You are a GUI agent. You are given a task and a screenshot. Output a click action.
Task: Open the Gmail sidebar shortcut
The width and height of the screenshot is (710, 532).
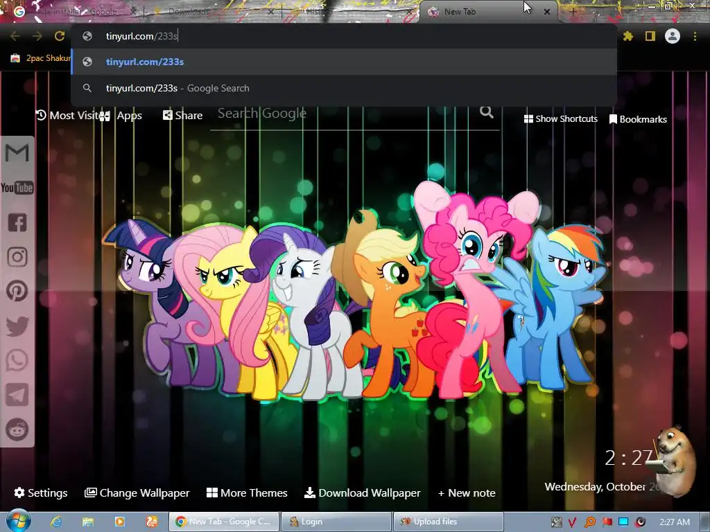[17, 153]
